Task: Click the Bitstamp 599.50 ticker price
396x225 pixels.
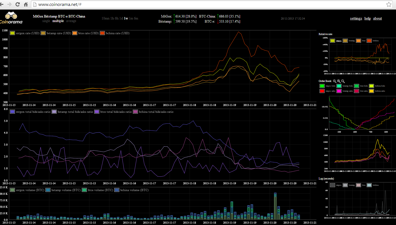Action: point(181,21)
